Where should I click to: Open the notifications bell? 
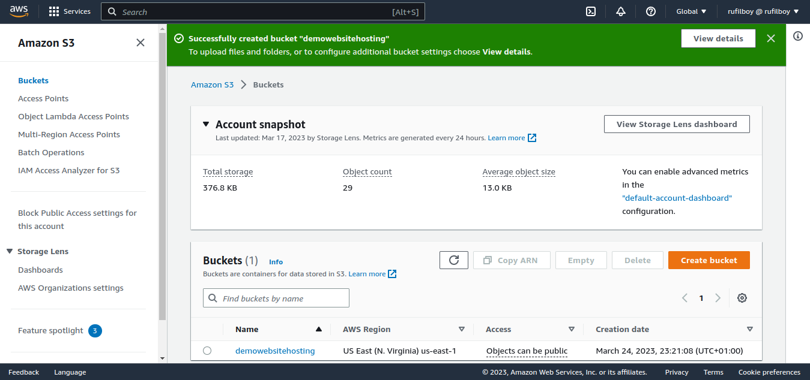[x=621, y=11]
